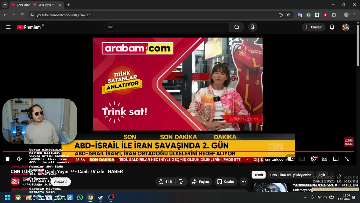Screen dimensions: 360x203
Task: Select the Tümü filter chip
Action: (x=258, y=175)
